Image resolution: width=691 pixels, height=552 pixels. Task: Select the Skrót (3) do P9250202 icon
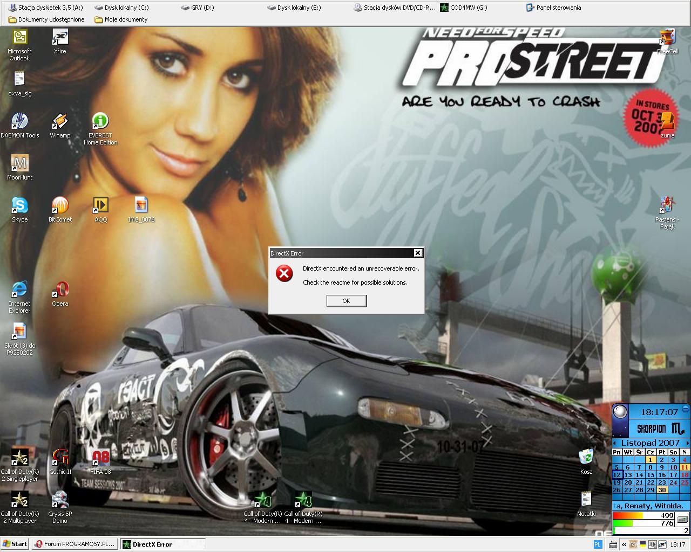point(19,340)
